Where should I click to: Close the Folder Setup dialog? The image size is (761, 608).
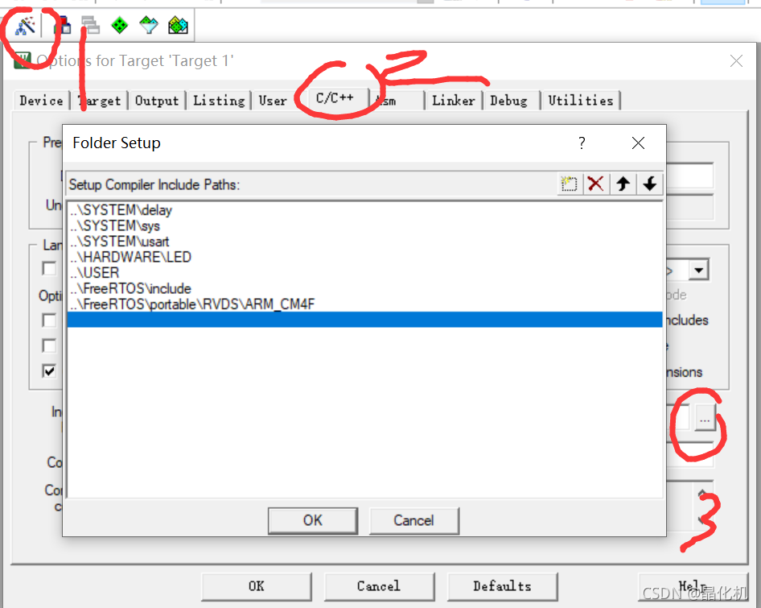point(638,143)
